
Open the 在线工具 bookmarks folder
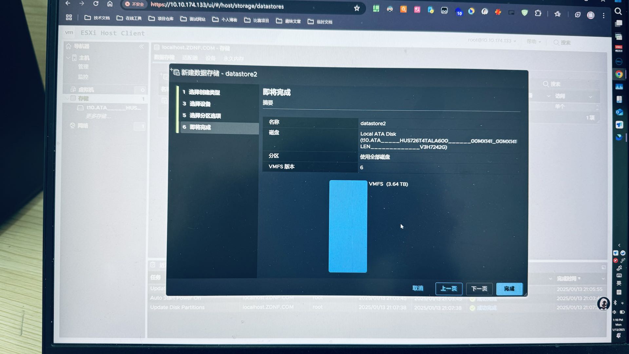(x=129, y=18)
